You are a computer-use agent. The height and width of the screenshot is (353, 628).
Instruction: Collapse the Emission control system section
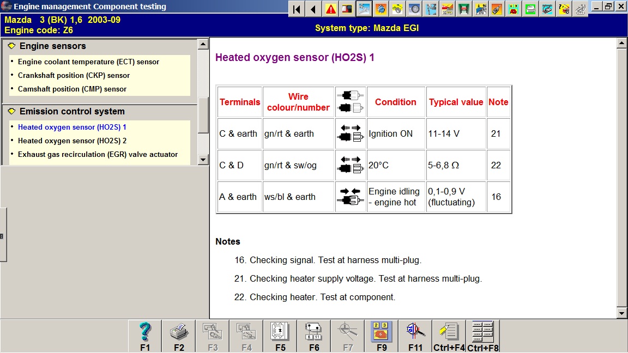point(11,112)
